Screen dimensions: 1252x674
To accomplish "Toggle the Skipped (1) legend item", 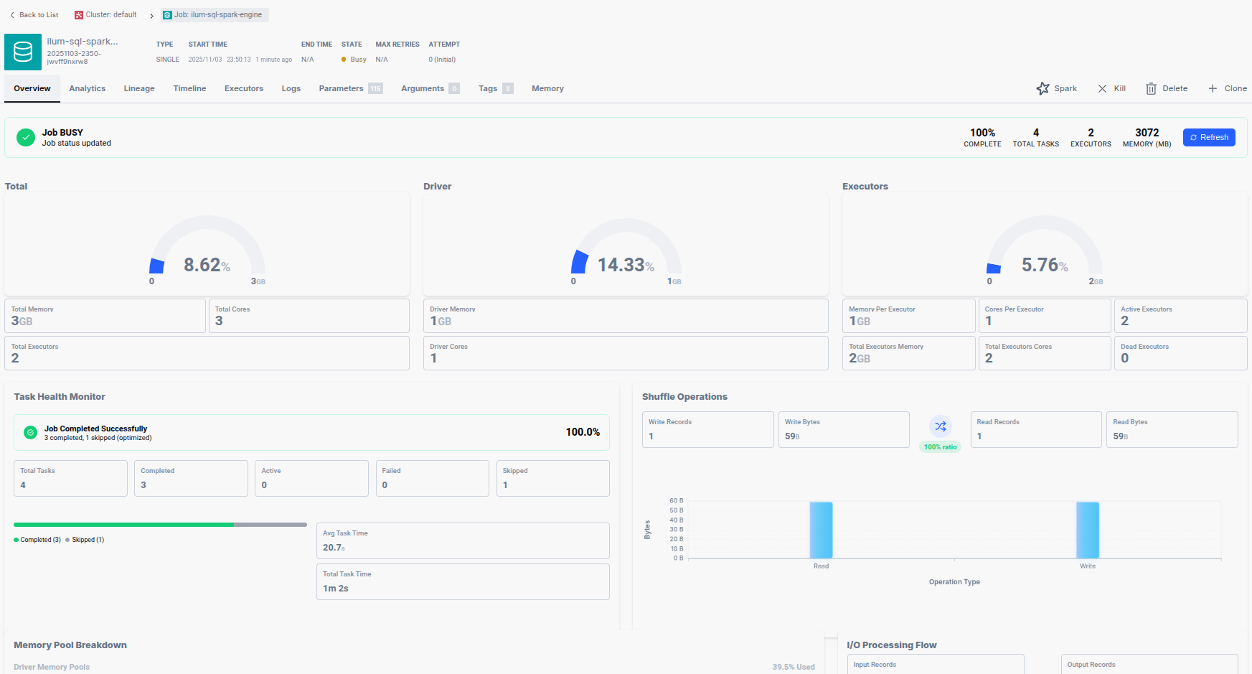I will tap(87, 540).
